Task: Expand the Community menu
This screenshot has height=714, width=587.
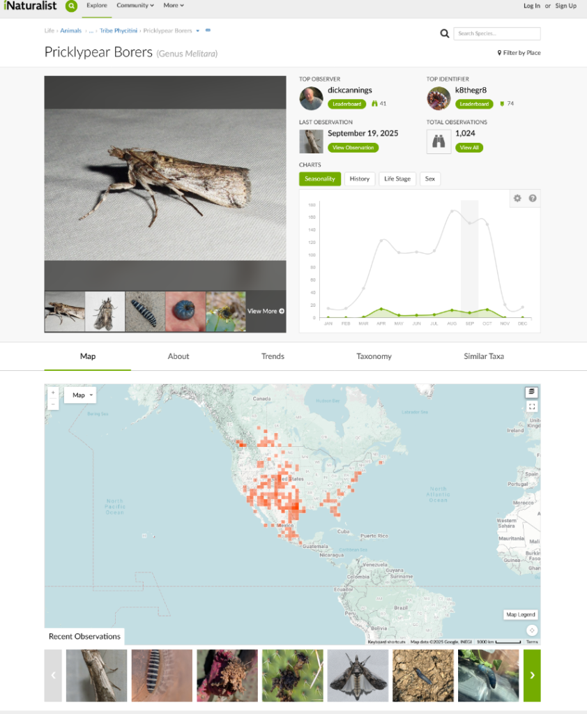Action: pyautogui.click(x=135, y=6)
